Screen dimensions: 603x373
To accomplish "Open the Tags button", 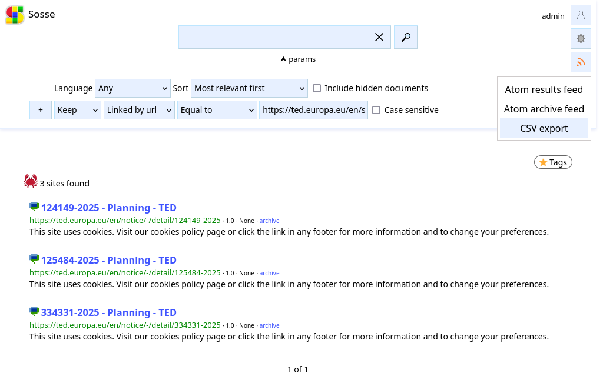I will (x=553, y=162).
